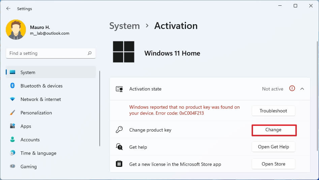This screenshot has width=319, height=180.
Task: Minimize the Settings window
Action: click(x=280, y=6)
